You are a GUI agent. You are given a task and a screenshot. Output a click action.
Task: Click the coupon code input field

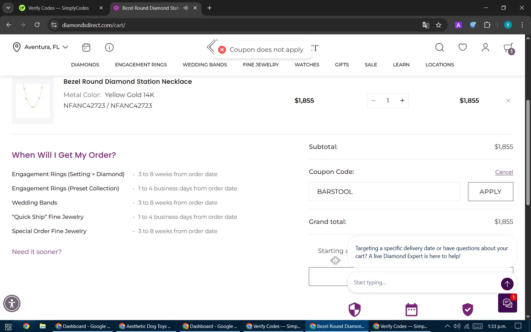click(384, 192)
